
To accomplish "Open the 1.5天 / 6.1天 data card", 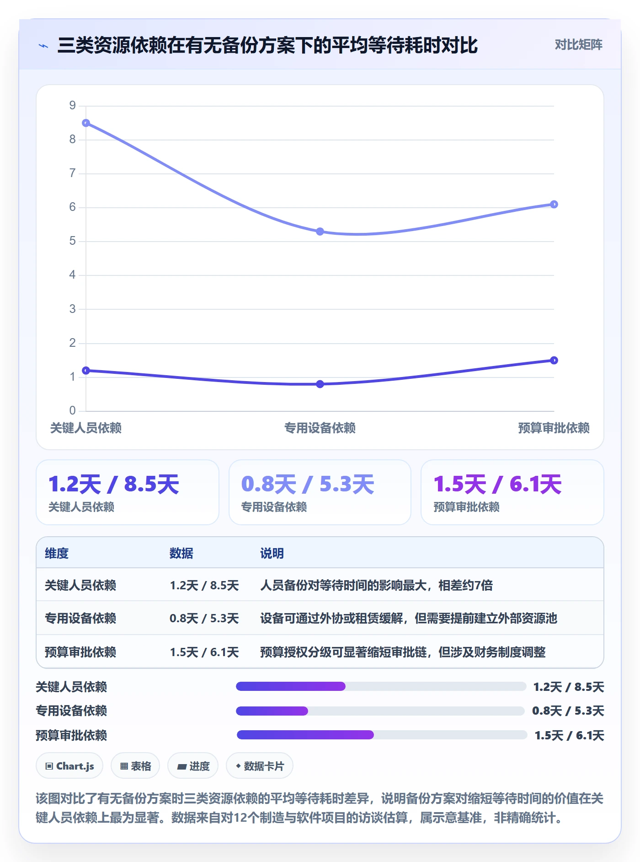I will pyautogui.click(x=512, y=492).
